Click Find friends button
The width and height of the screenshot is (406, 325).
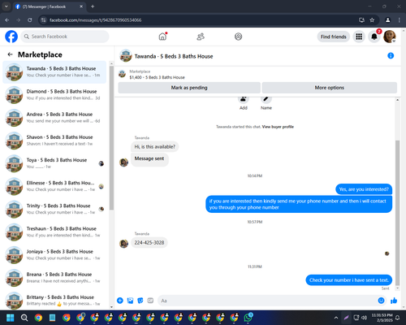coord(334,37)
